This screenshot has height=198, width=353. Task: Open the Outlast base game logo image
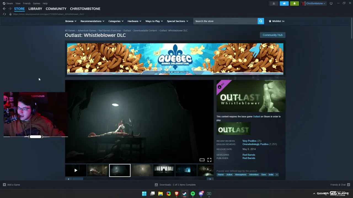pyautogui.click(x=234, y=129)
